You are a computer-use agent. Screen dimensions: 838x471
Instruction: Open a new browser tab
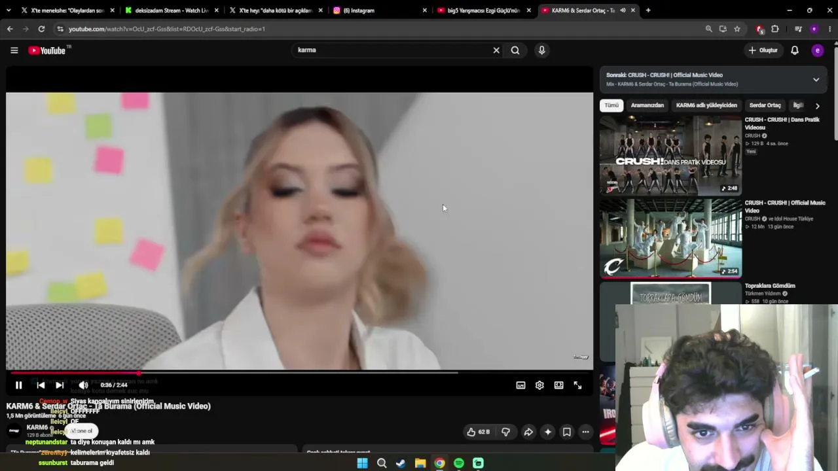[648, 10]
